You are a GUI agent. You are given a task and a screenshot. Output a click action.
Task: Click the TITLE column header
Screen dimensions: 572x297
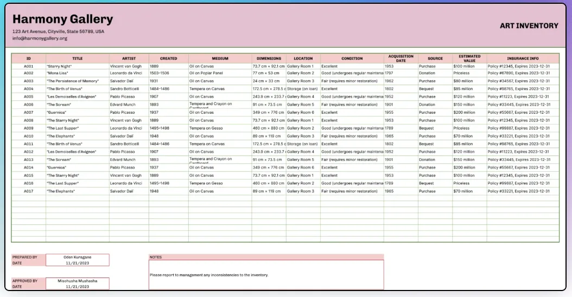click(78, 59)
